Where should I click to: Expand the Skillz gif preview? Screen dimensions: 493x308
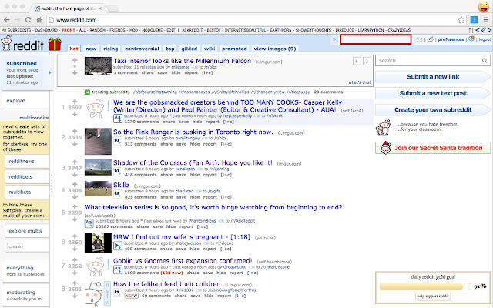pyautogui.click(x=118, y=194)
